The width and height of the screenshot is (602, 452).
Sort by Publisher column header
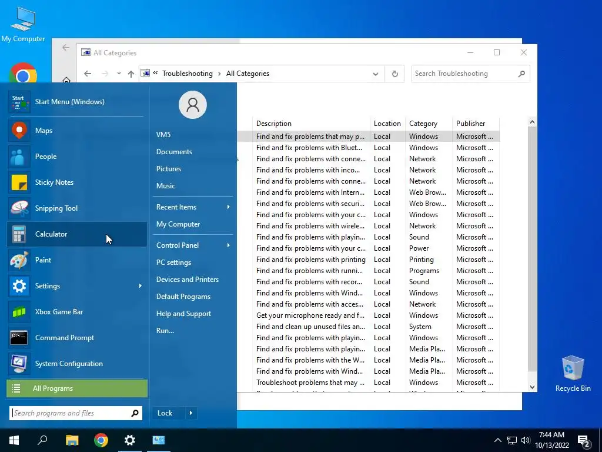point(476,124)
